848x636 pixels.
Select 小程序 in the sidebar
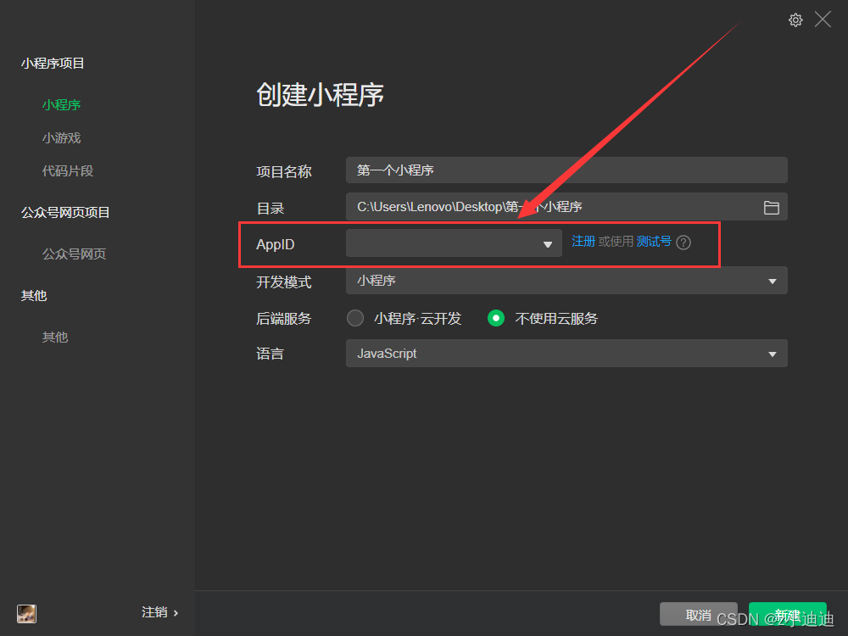click(61, 104)
